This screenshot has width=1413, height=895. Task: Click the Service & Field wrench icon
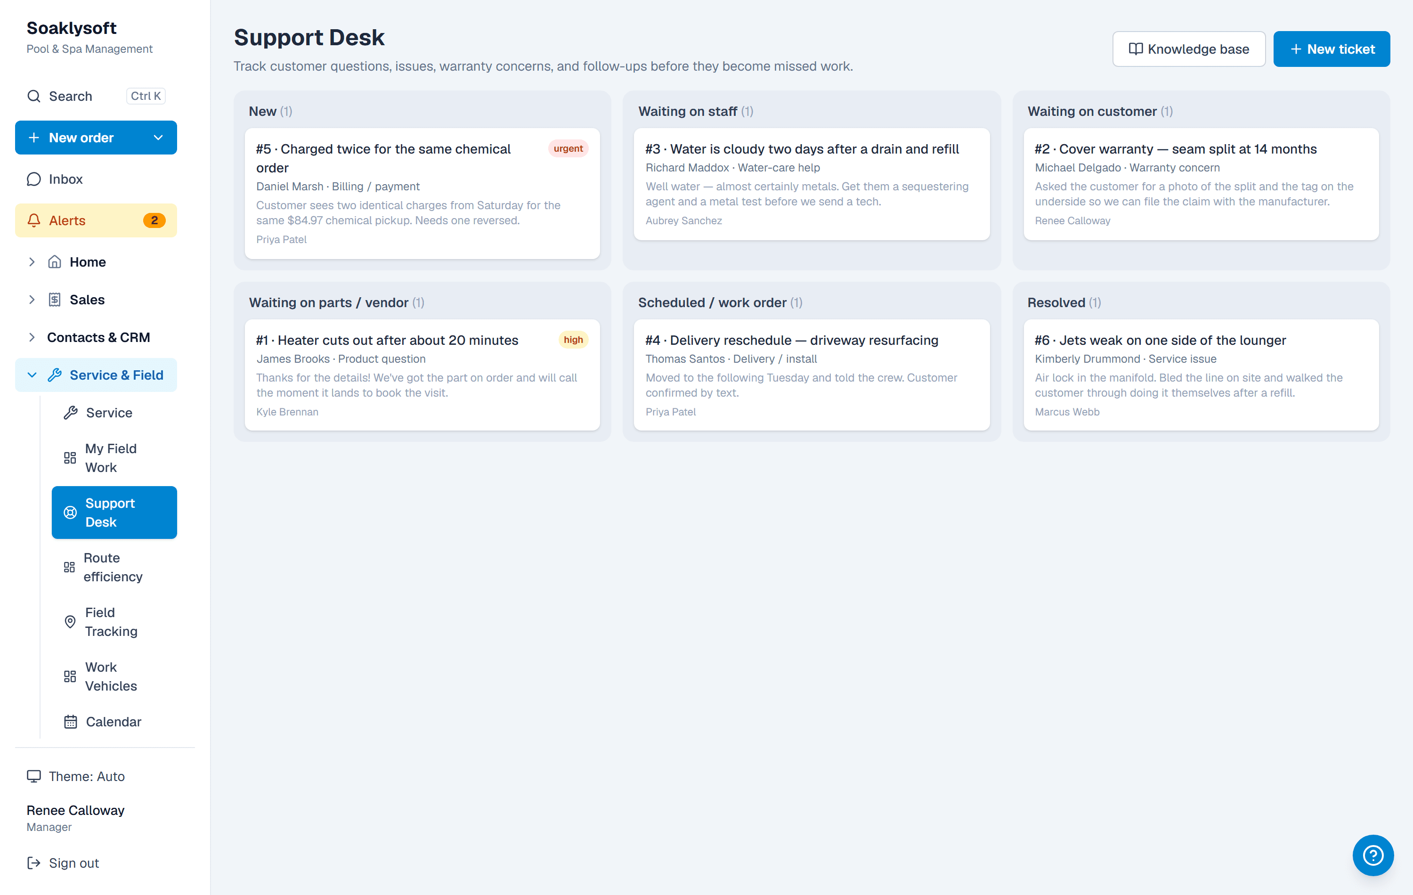tap(55, 375)
